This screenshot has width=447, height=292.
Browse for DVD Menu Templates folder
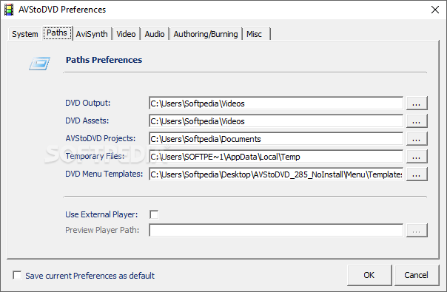click(x=417, y=174)
